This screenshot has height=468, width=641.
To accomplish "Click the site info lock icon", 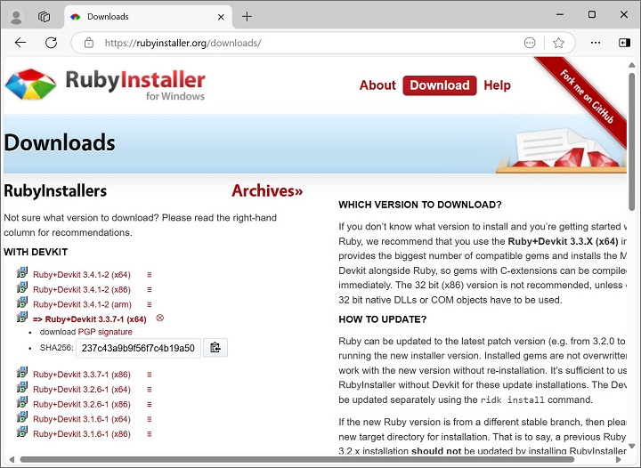I will click(x=89, y=43).
